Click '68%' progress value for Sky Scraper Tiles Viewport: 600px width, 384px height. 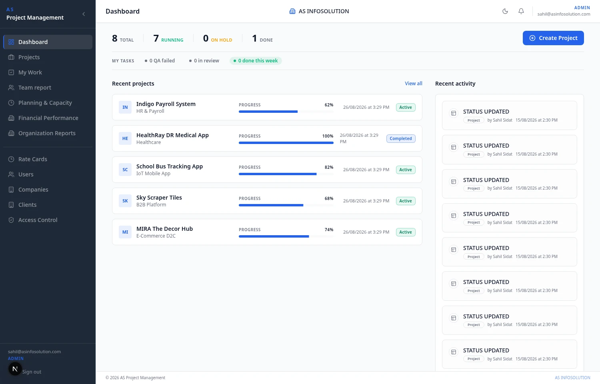tap(329, 198)
